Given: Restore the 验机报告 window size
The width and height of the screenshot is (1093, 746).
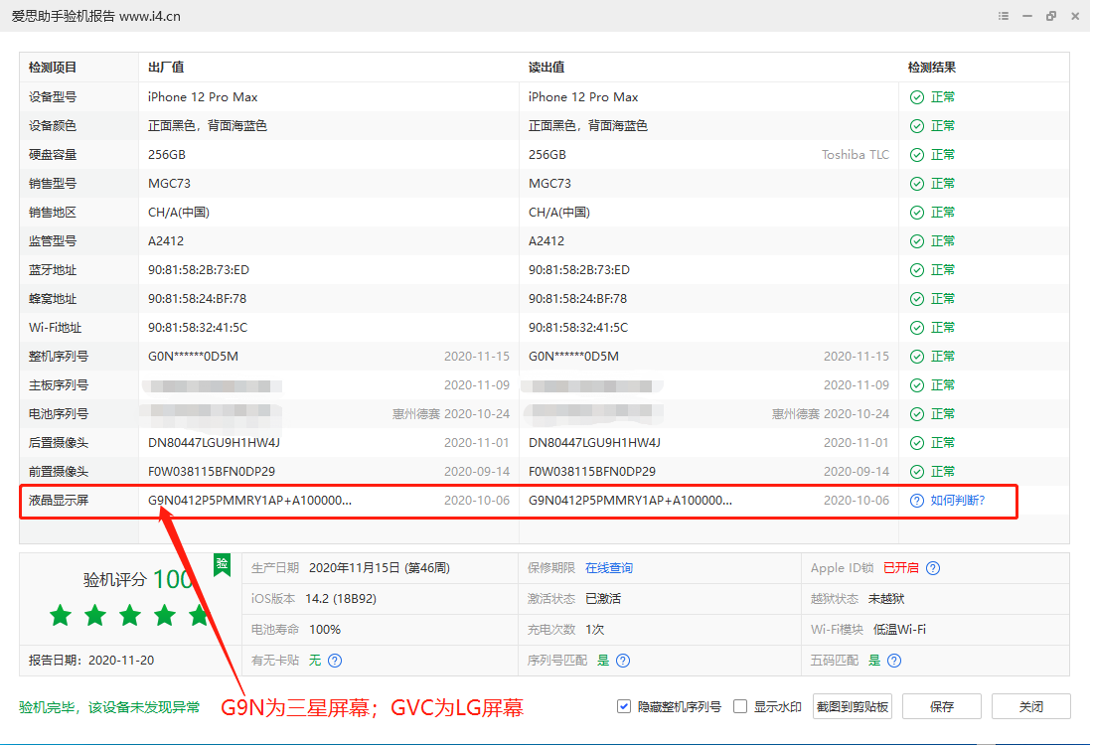Looking at the screenshot, I should point(1051,16).
